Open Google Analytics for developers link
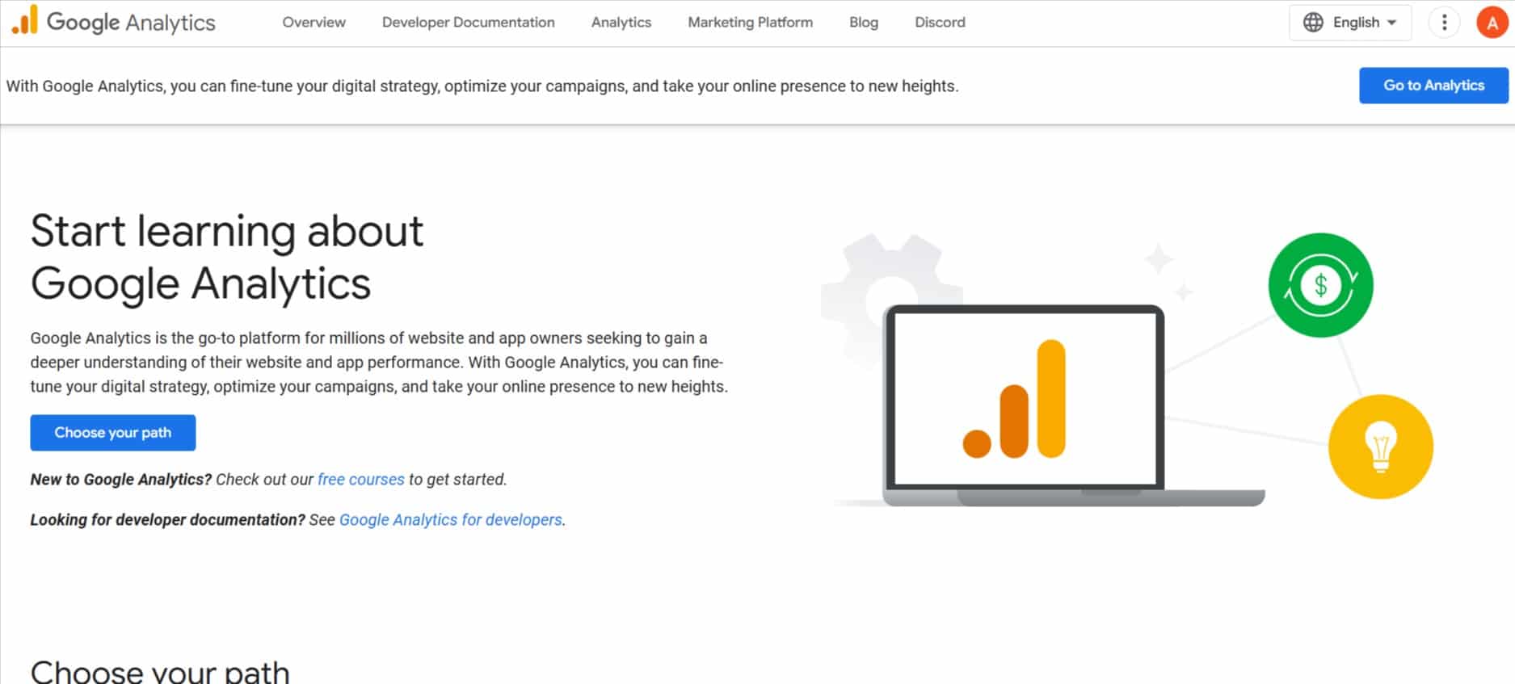This screenshot has height=684, width=1515. point(450,520)
